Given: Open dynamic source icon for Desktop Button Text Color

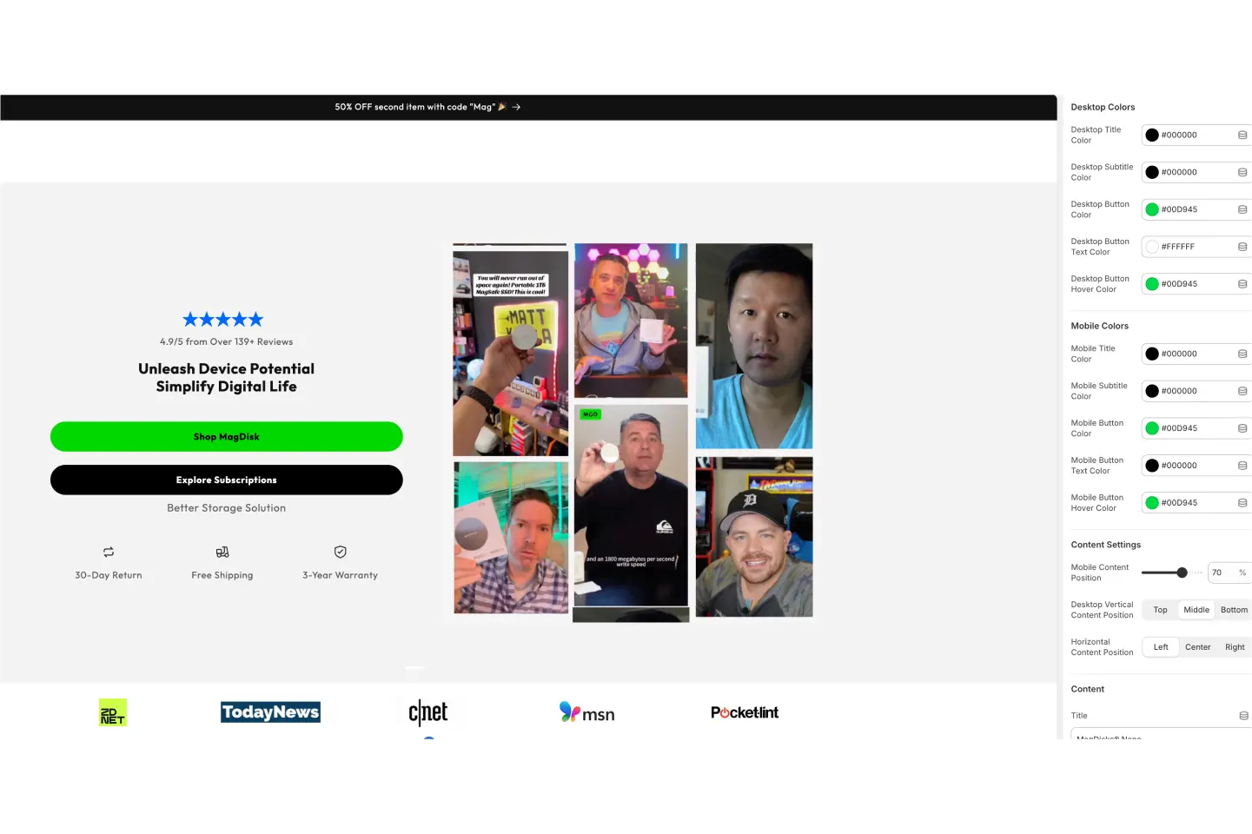Looking at the screenshot, I should click(1242, 247).
